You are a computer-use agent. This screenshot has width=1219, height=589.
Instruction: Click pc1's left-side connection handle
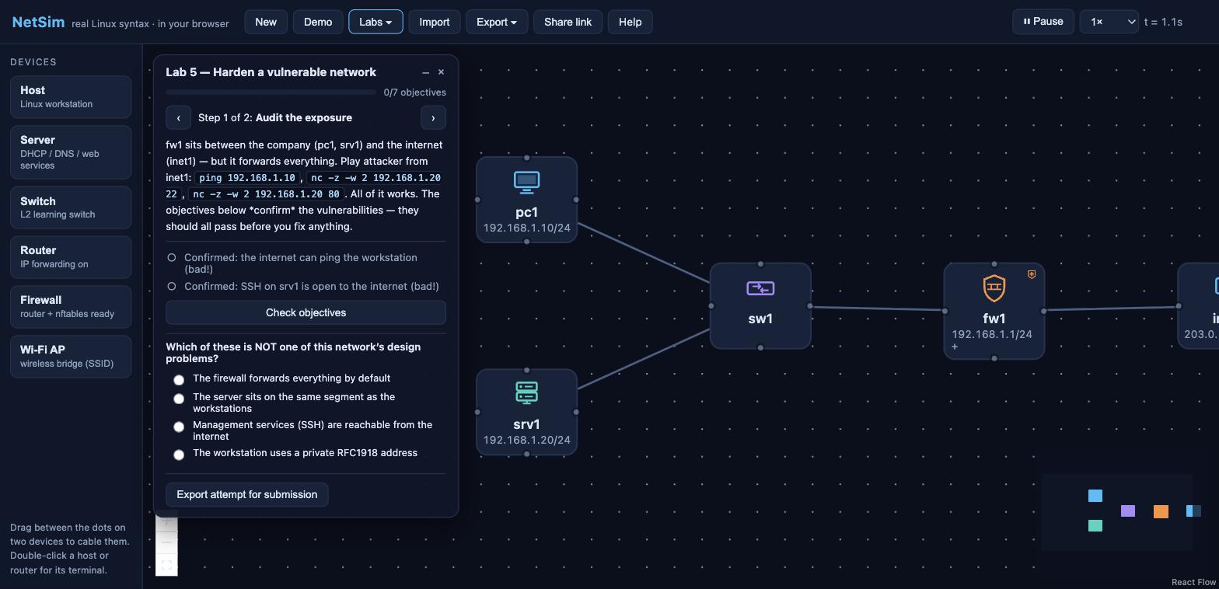tap(477, 200)
